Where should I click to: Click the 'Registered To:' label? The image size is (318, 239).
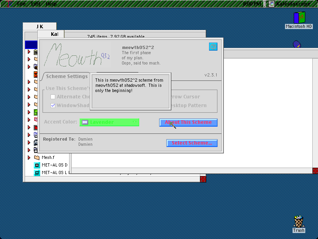pyautogui.click(x=59, y=139)
